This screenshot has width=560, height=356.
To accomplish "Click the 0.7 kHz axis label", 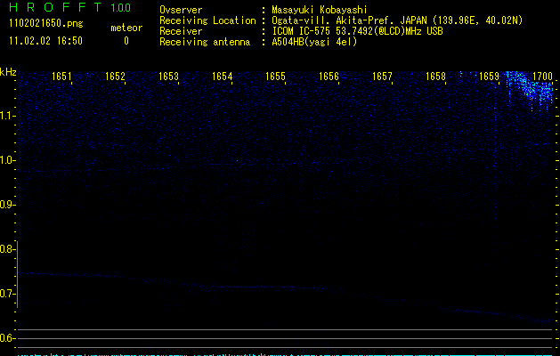I will [x=7, y=294].
